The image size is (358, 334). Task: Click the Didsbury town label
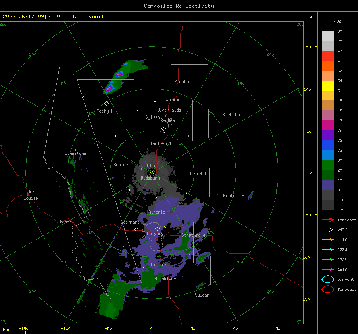coord(150,178)
